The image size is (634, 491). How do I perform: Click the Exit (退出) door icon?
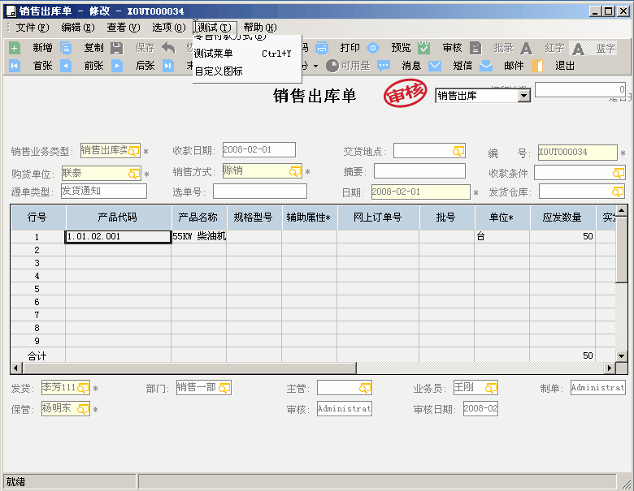(537, 66)
